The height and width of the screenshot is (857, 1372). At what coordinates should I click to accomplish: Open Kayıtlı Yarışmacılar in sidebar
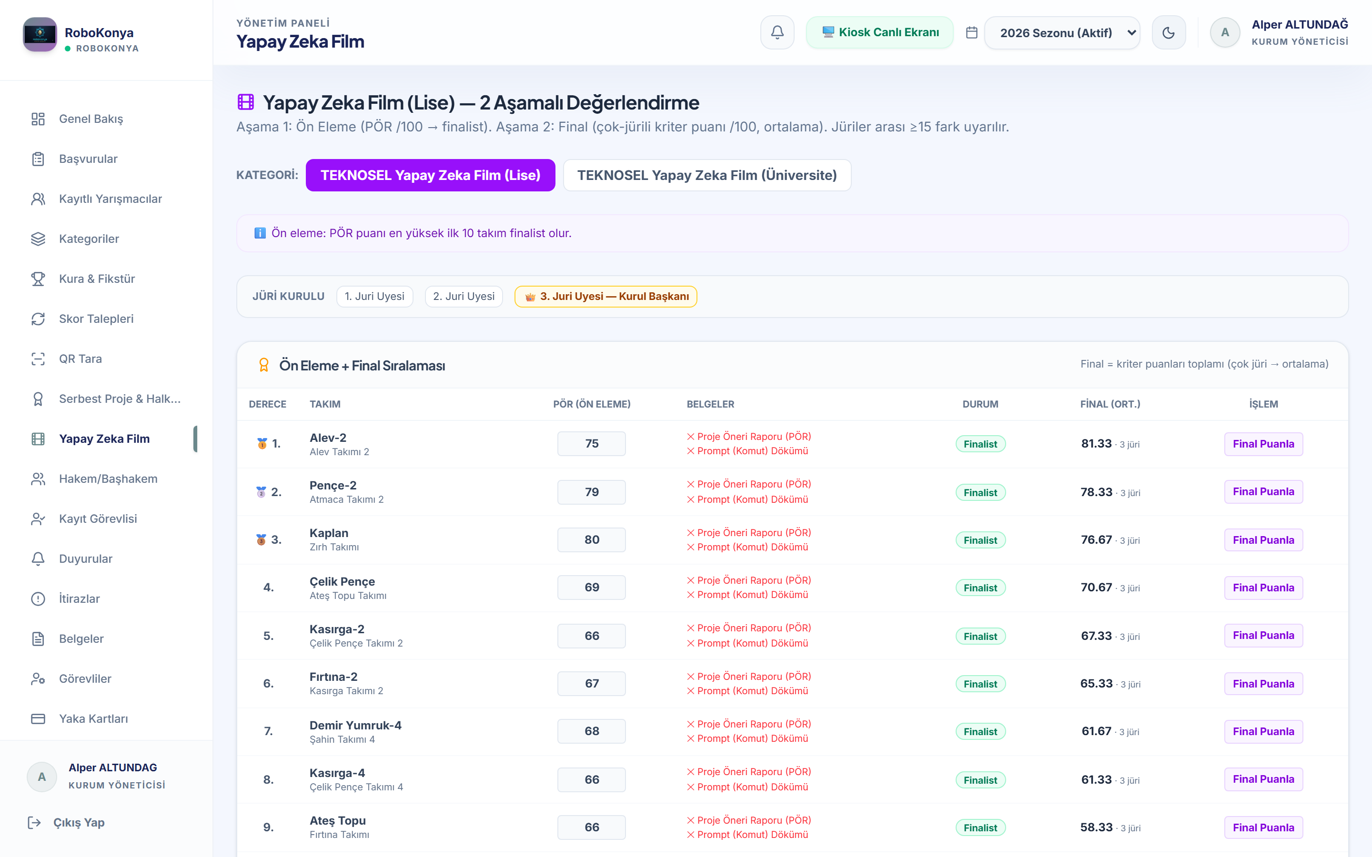106,199
